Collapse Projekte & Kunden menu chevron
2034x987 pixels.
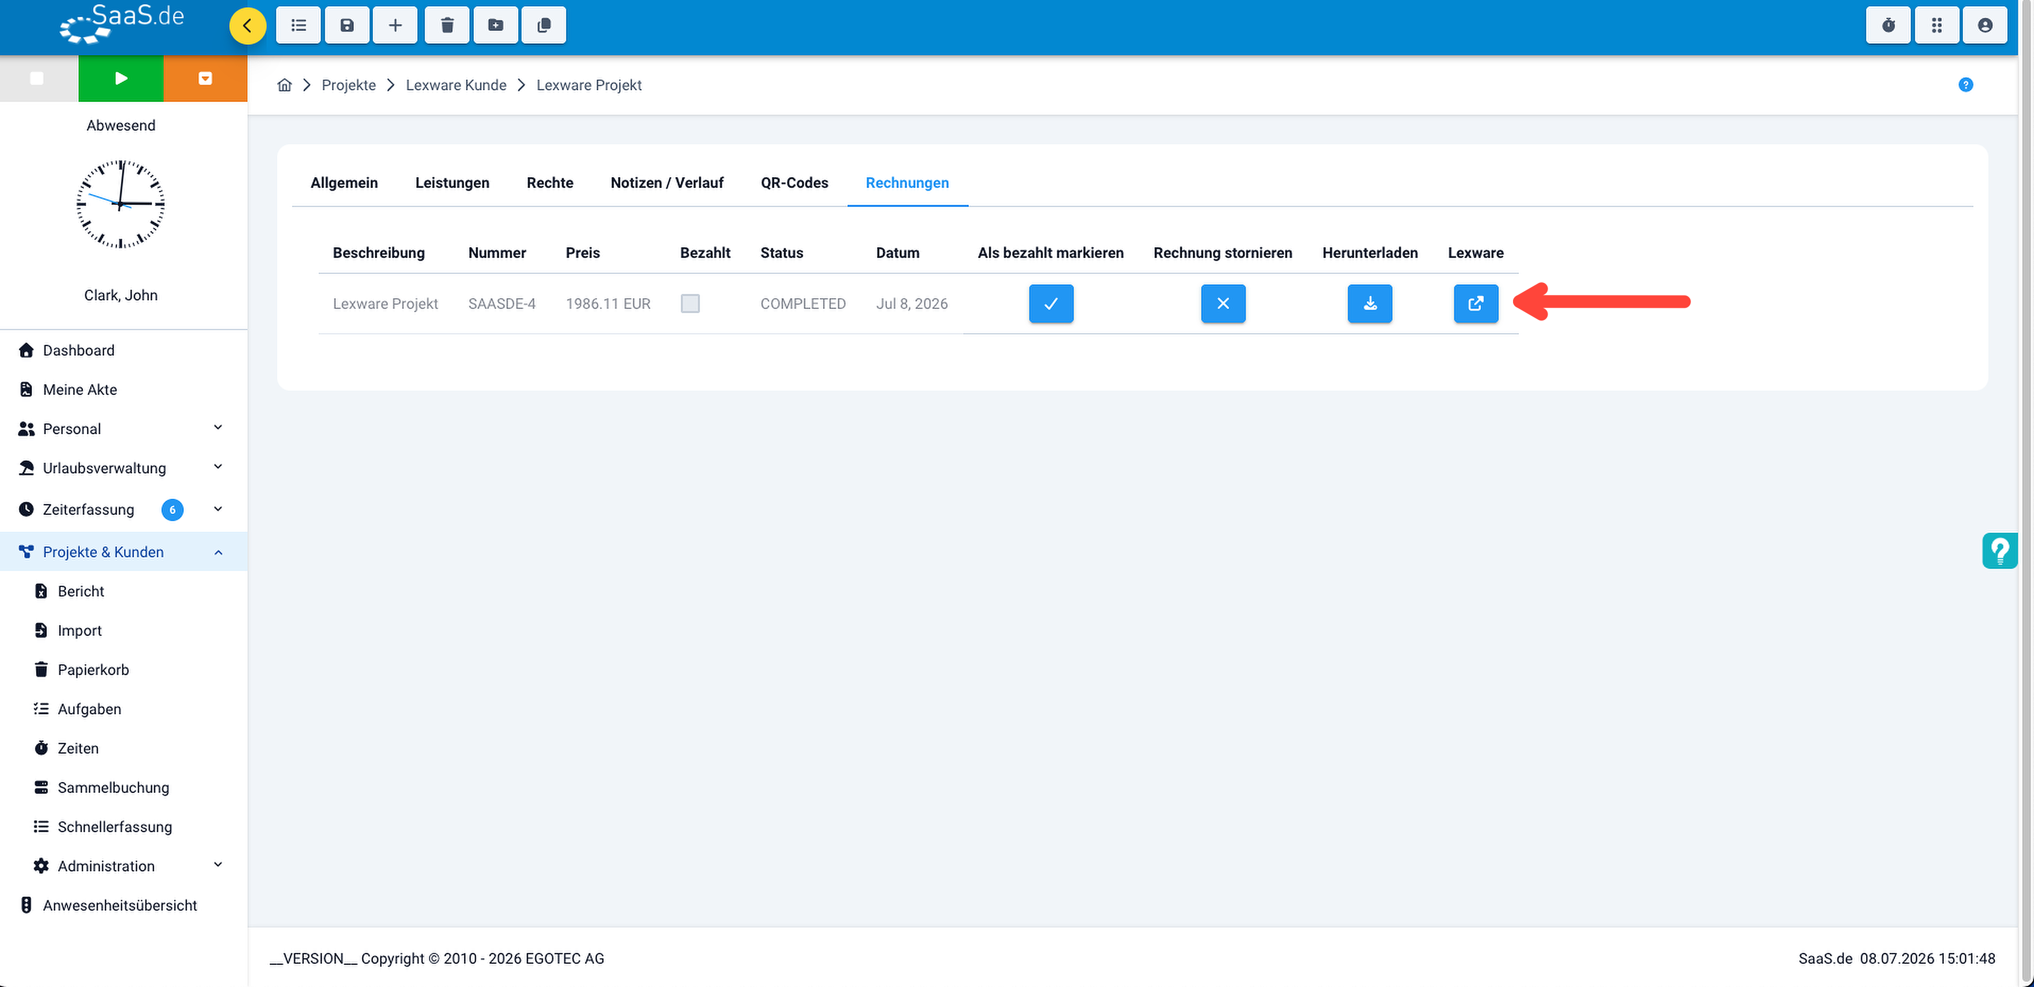[x=219, y=551]
